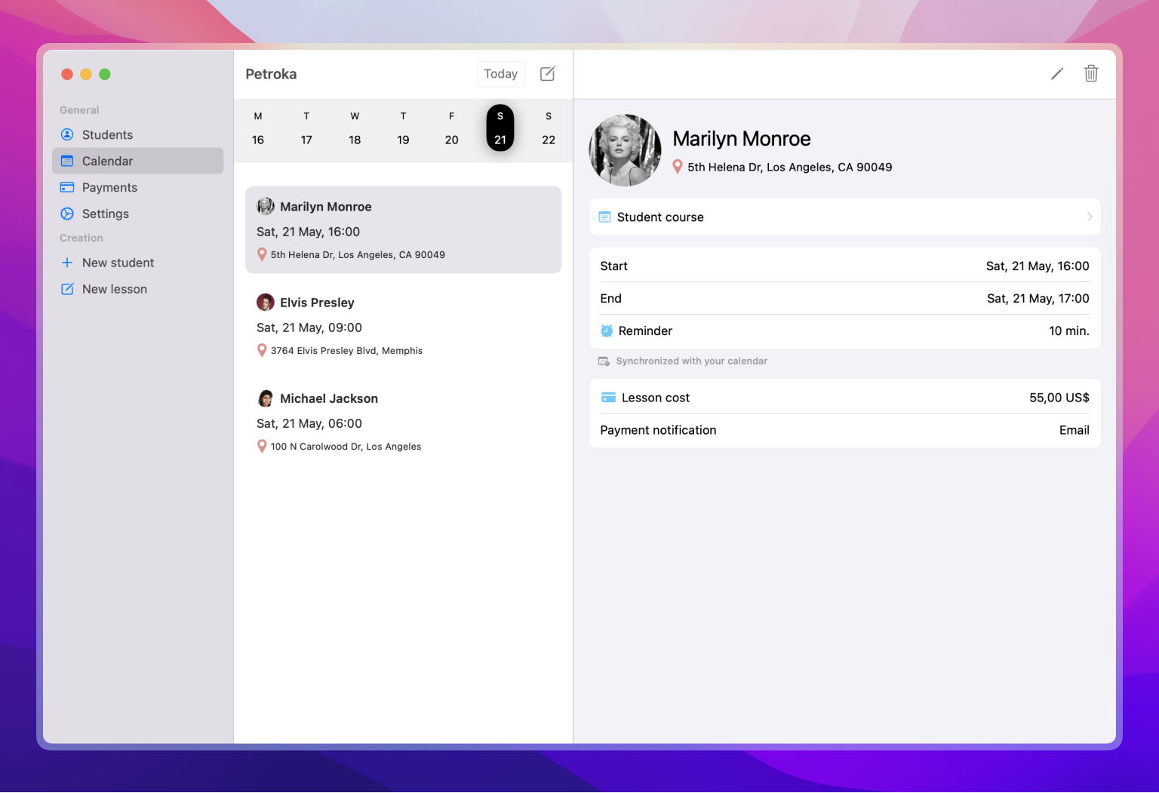Click Sat, 21 May, 06:00 for Michael
This screenshot has width=1159, height=793.
(x=309, y=423)
